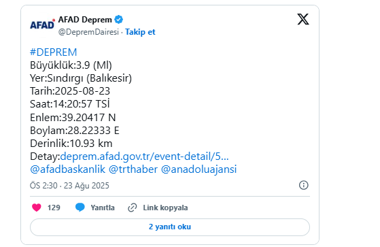The width and height of the screenshot is (380, 247).
Task: Open deprem.afad.gov.tr event detail link
Action: (x=144, y=157)
